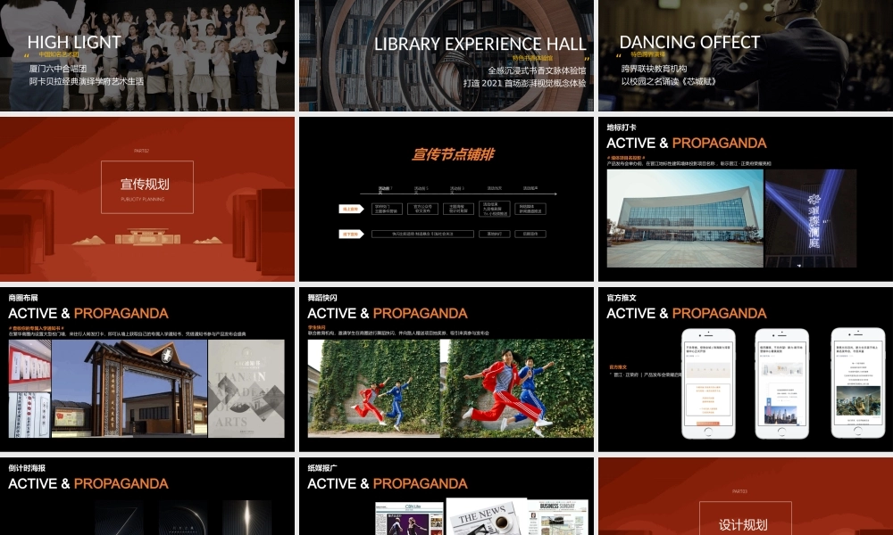Click THE NEWS newspaper image

pos(484,517)
